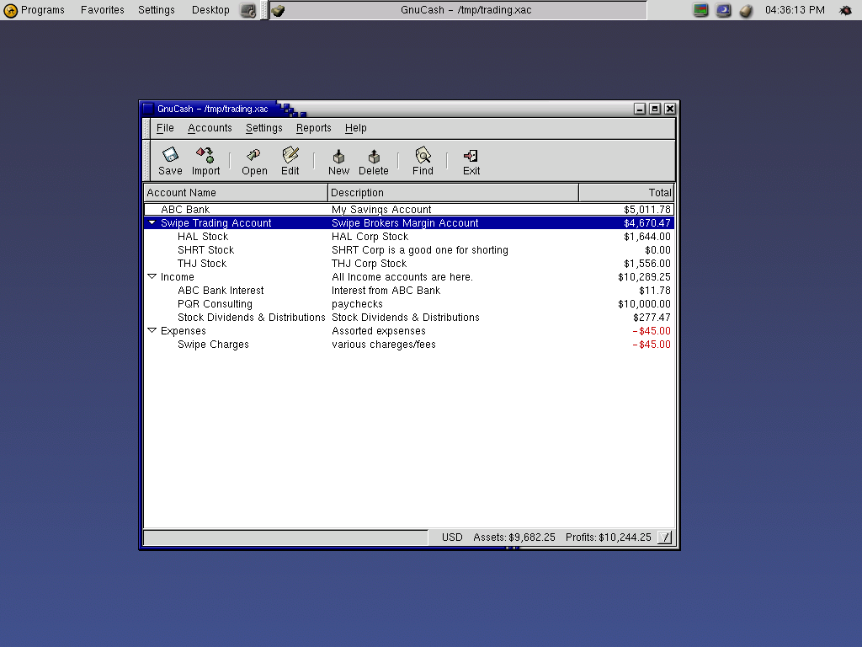Click the $5,011.78 total for ABC Bank
862x647 pixels.
[647, 210]
